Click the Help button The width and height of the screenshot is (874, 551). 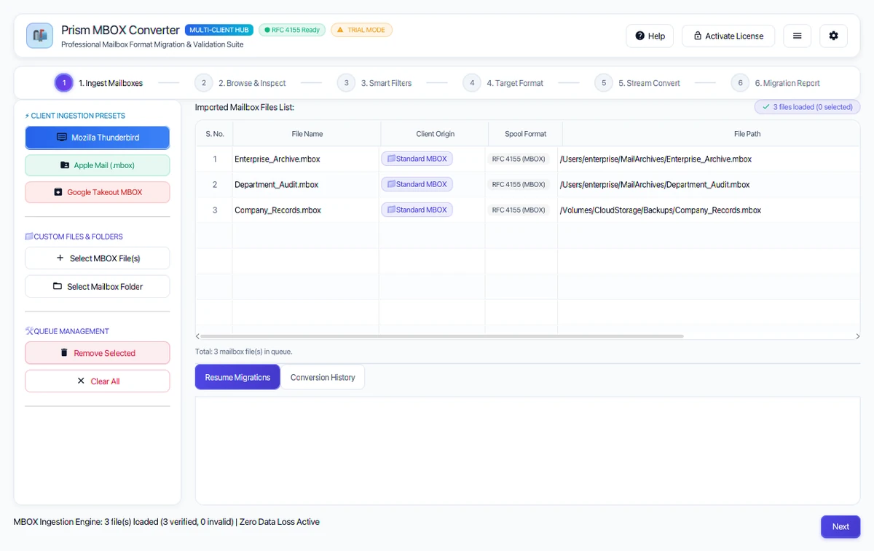pyautogui.click(x=650, y=36)
